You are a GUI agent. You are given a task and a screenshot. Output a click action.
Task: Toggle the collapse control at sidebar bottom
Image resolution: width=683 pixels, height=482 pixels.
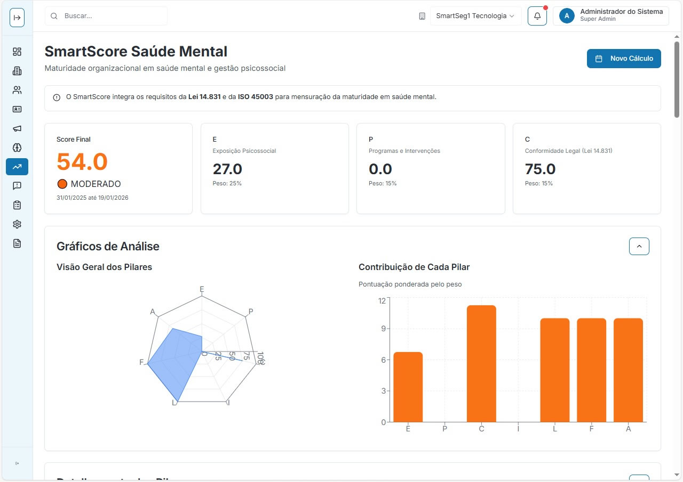pos(17,463)
